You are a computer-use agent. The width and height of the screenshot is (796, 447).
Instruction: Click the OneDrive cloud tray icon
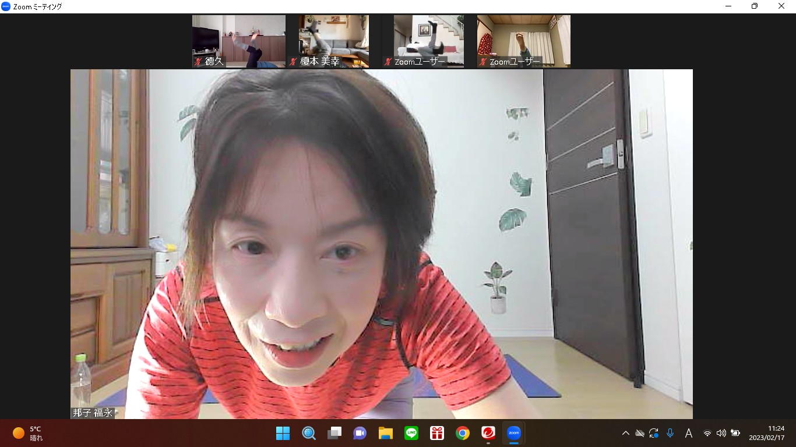tap(640, 433)
